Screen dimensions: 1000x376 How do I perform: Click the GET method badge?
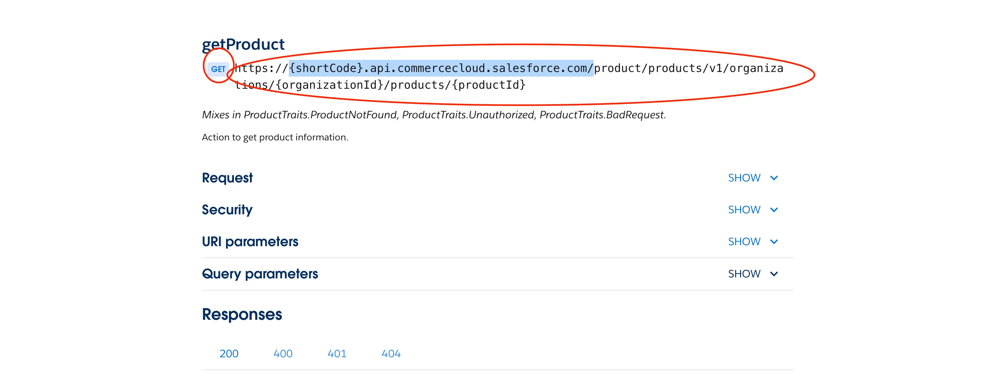click(218, 69)
